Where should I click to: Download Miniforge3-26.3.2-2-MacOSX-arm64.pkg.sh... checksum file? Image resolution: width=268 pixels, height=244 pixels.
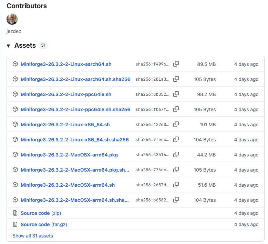[x=75, y=170]
